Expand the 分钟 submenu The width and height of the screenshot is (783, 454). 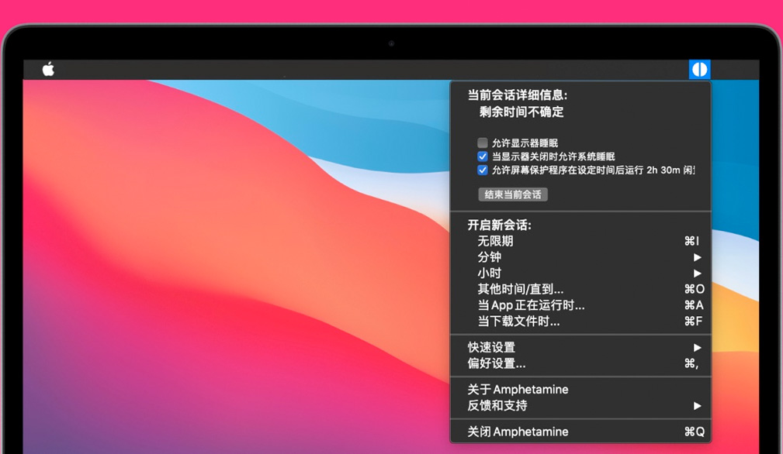point(490,257)
